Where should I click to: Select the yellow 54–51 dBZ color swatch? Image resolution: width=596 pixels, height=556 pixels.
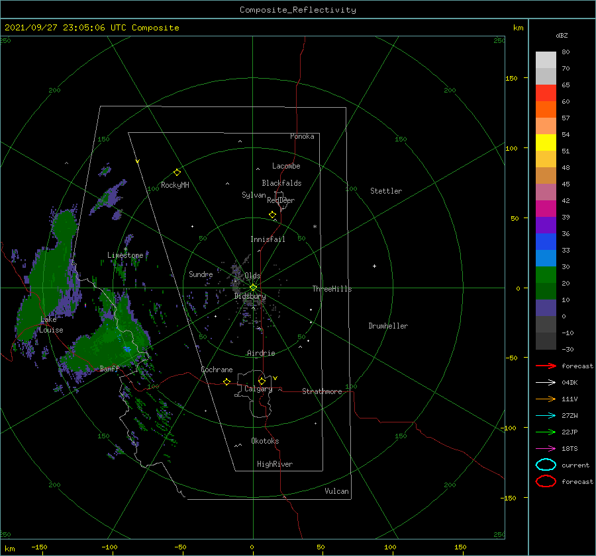coord(546,143)
